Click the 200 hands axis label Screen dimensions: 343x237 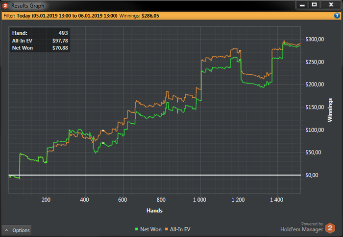click(46, 200)
